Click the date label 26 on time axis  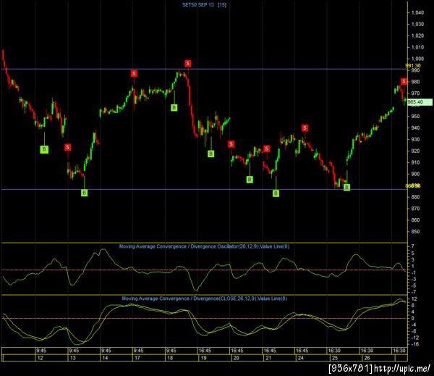(367, 358)
